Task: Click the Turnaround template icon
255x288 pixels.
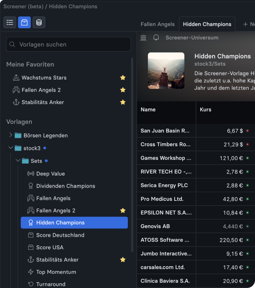Action: [x=31, y=284]
